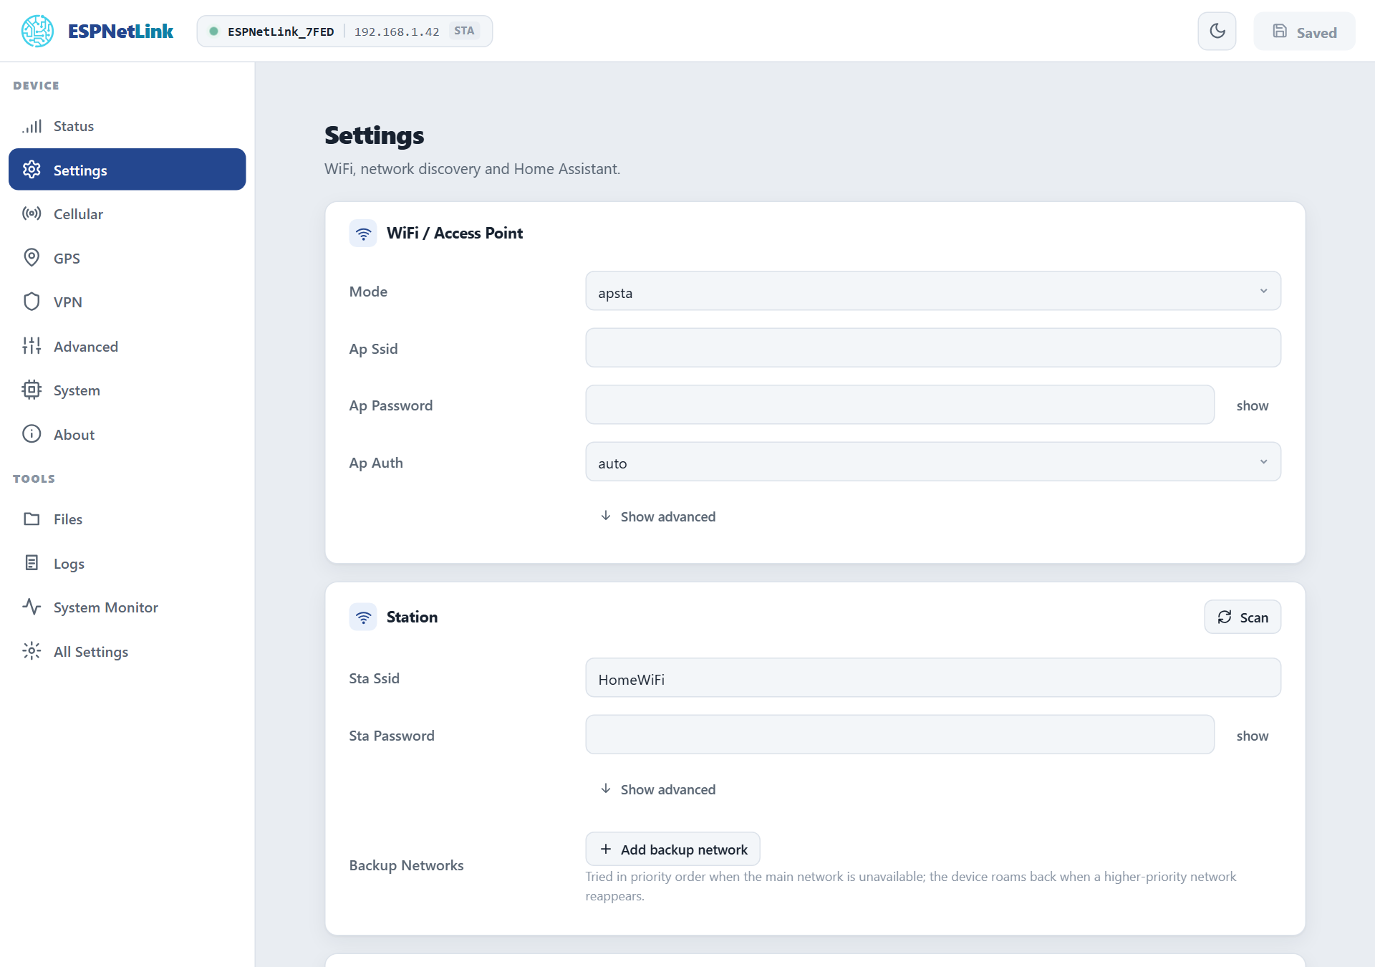Scan for WiFi networks
This screenshot has height=967, width=1375.
(1243, 617)
